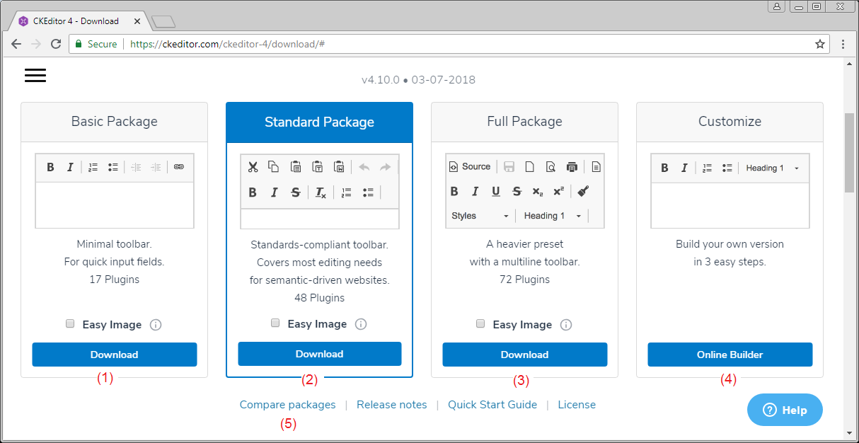Viewport: 859px width, 443px height.
Task: Click numbered list icon in Basic Package preview
Action: click(93, 168)
